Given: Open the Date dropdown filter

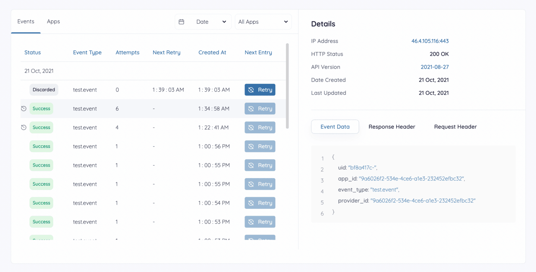Looking at the screenshot, I should tap(203, 22).
